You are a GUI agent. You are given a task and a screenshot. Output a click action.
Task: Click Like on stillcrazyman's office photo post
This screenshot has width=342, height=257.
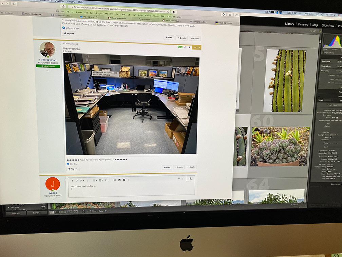point(167,167)
